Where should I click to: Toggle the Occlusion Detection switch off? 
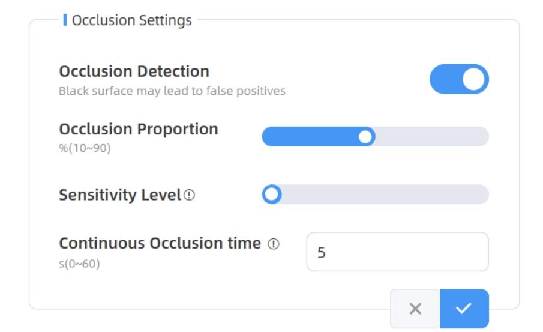click(x=459, y=79)
